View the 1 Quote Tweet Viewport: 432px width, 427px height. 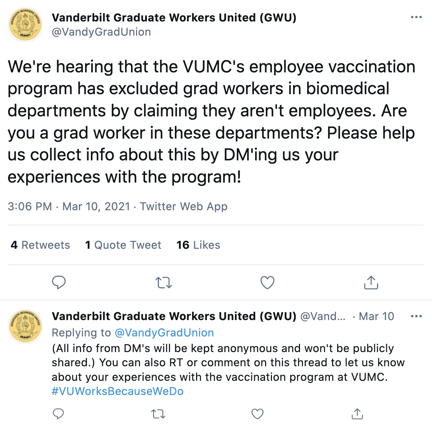tap(123, 245)
